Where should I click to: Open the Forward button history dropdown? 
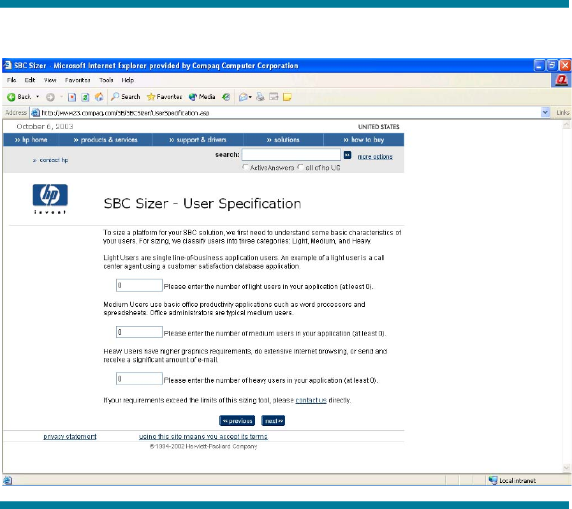(61, 97)
